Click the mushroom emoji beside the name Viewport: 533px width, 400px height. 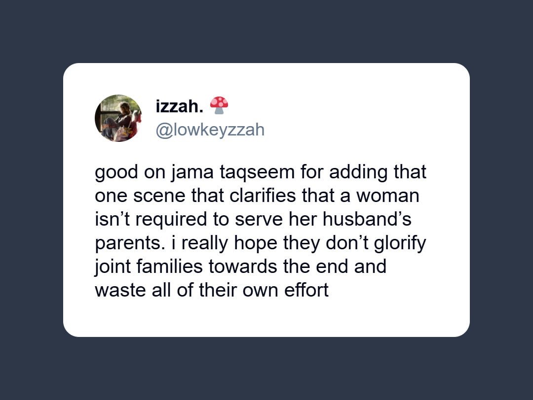pyautogui.click(x=219, y=104)
